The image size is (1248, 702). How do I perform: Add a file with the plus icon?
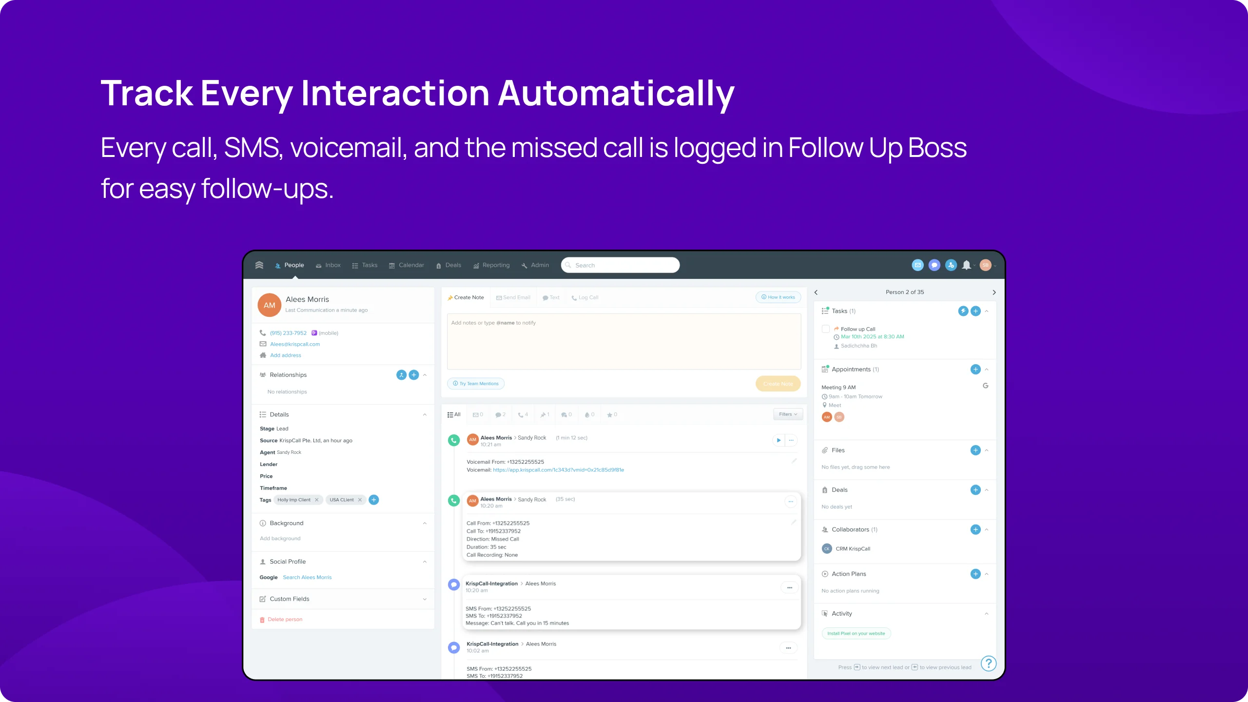(975, 450)
